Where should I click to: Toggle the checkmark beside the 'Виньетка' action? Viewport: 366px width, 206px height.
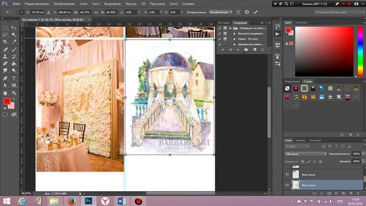[220, 33]
